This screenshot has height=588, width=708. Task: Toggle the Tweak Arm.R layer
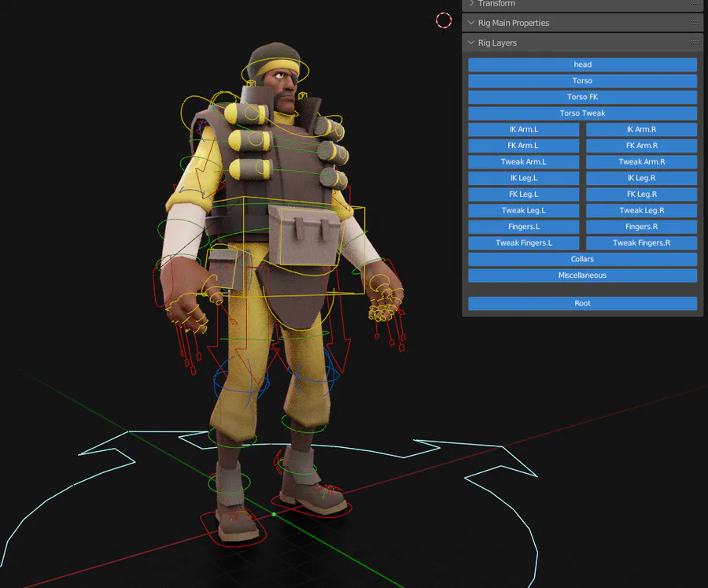642,162
